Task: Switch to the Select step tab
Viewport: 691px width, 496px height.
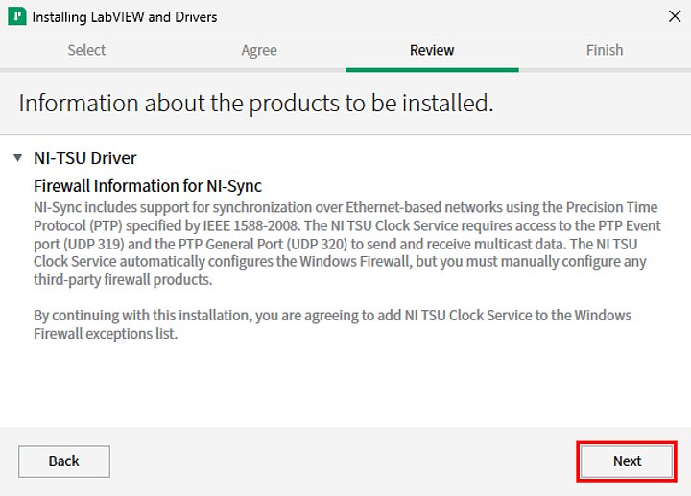Action: [86, 50]
